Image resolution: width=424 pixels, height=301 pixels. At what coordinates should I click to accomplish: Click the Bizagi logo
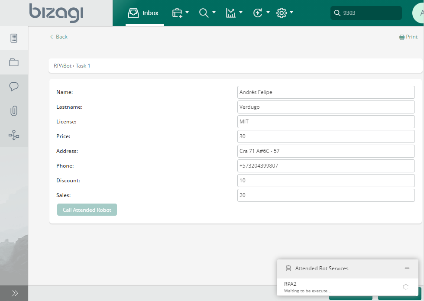pos(56,13)
